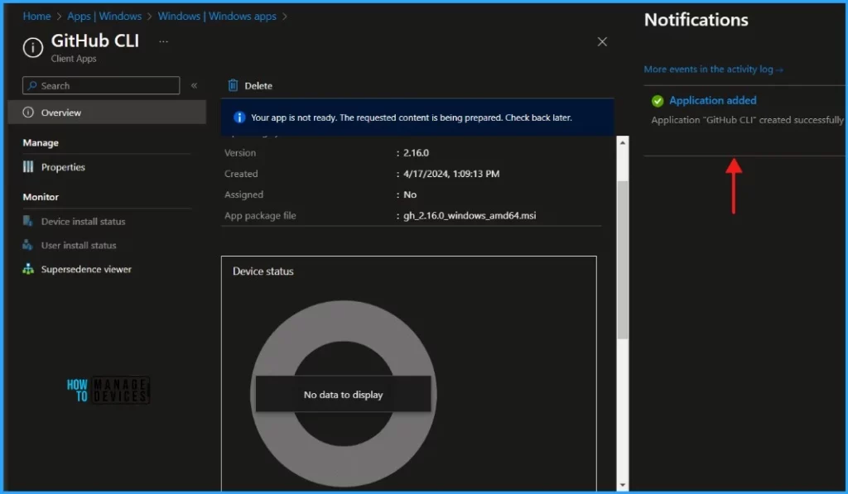This screenshot has width=848, height=494.
Task: Click the search magnifier icon
Action: [32, 85]
